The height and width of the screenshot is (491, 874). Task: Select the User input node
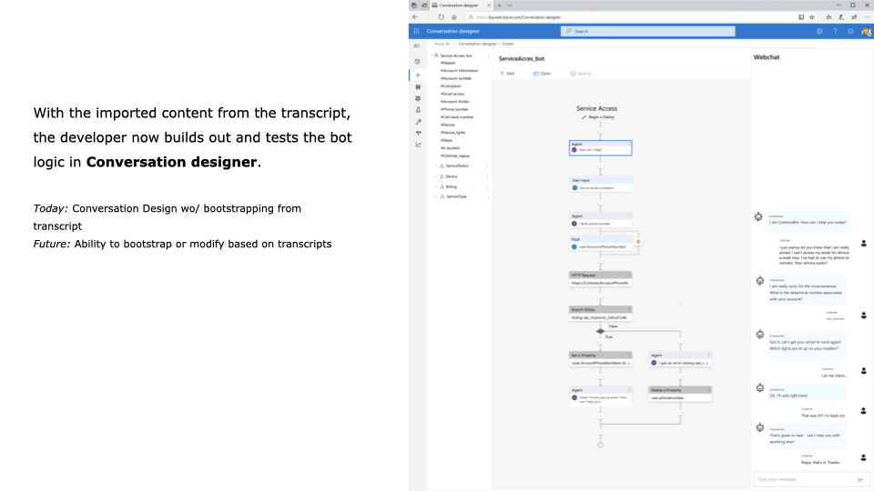point(600,185)
